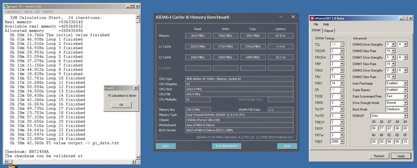
Task: Expand the TRTP timing dropdown
Action: 342,129
